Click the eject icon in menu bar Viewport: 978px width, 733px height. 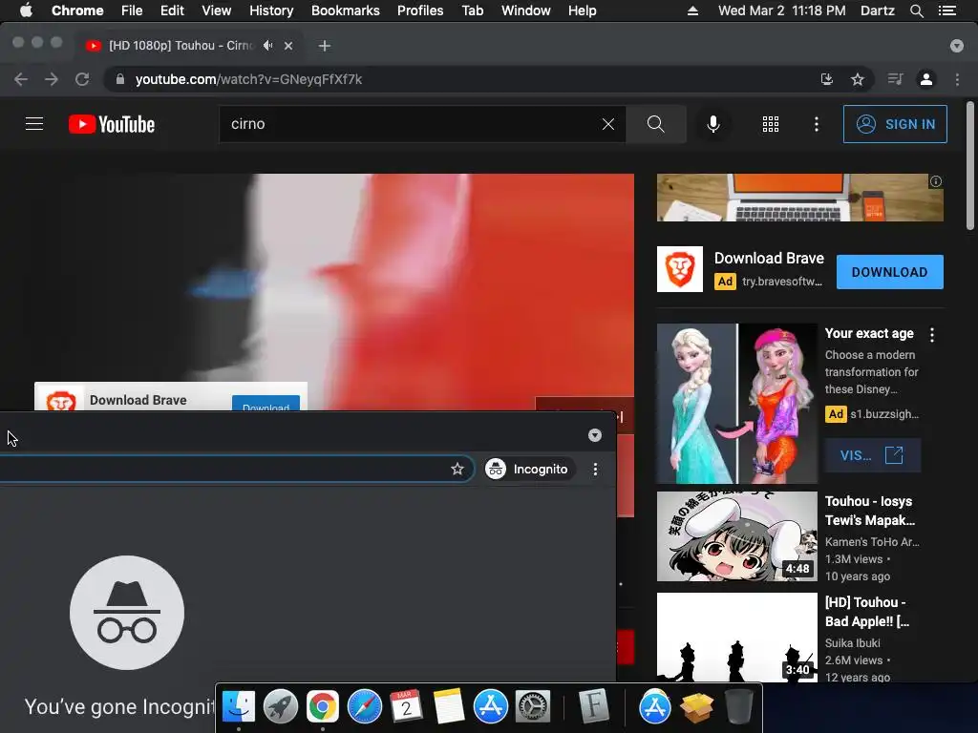[692, 10]
